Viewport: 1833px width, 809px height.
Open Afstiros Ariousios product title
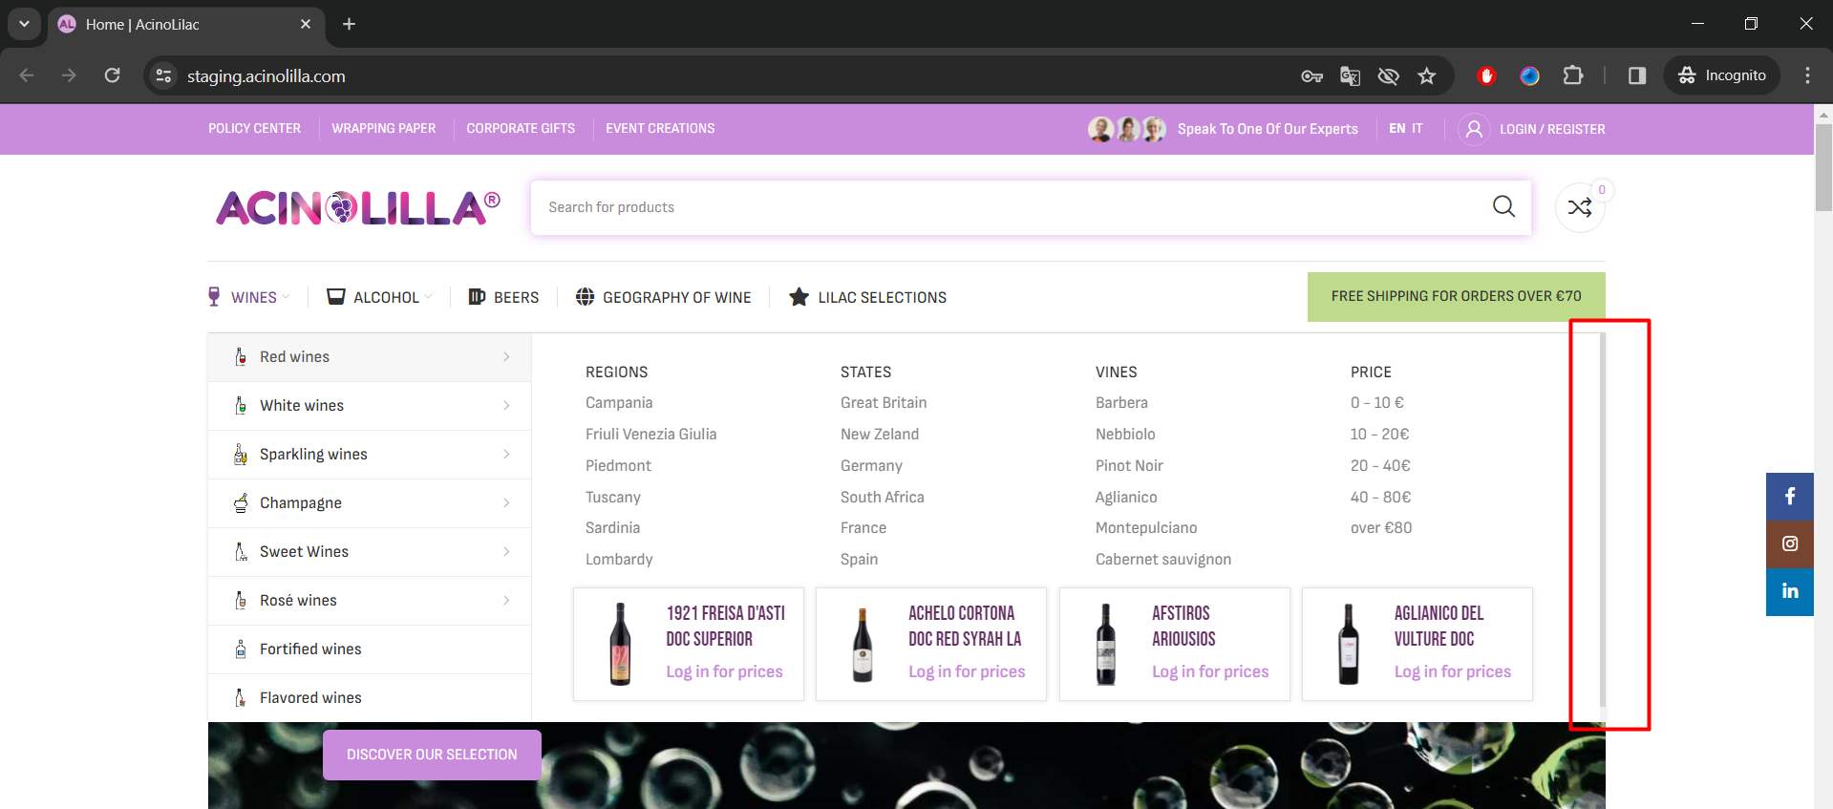[1183, 627]
